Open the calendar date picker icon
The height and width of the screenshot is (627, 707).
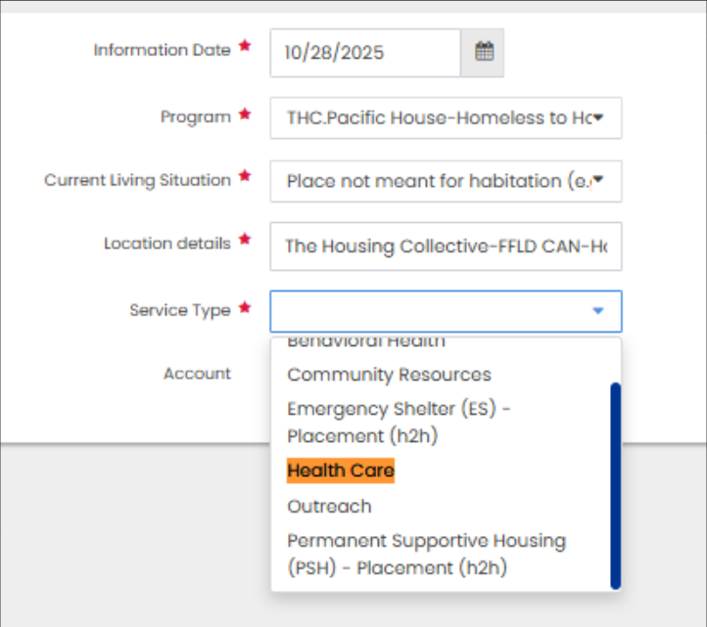(484, 53)
